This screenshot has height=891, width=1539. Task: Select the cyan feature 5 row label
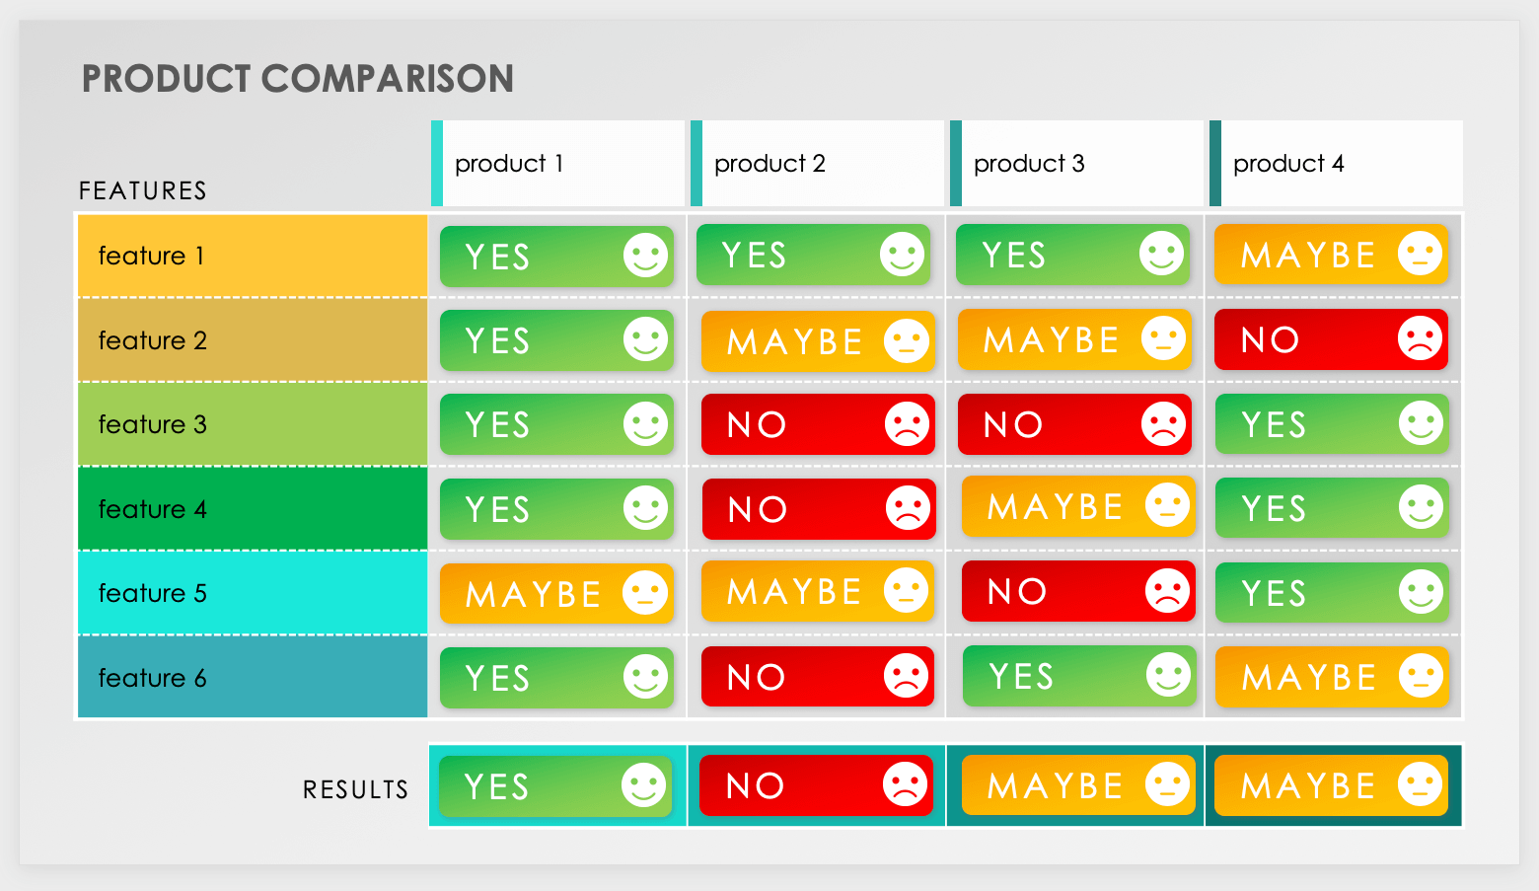(252, 593)
